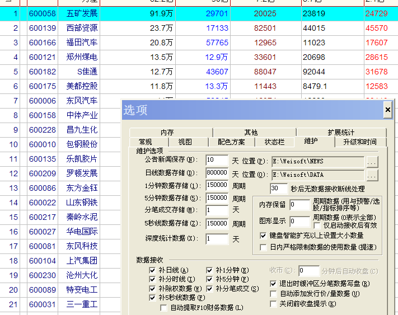This screenshot has height=315, width=398.
Task: Click value 91.9万 in 五矿发展 row
Action: click(161, 13)
